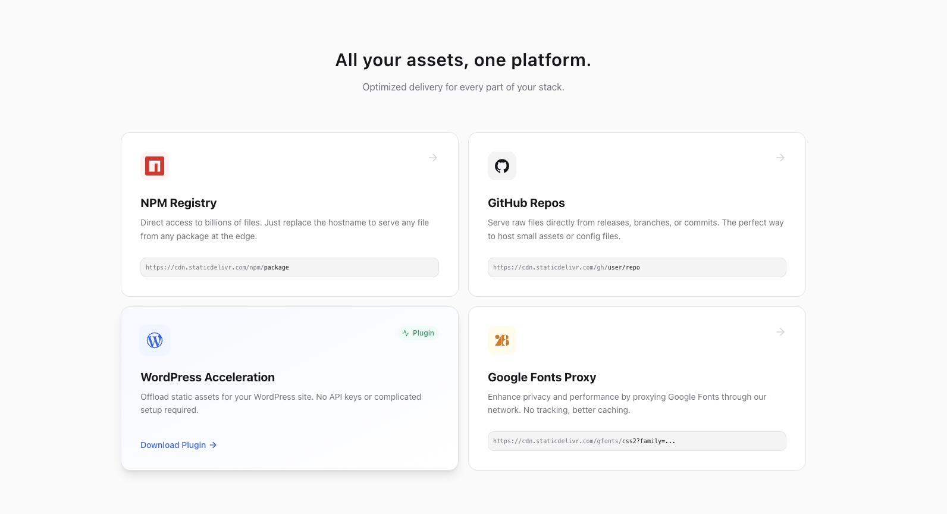Open the Download Plugin link
This screenshot has height=514, width=947.
click(x=173, y=445)
